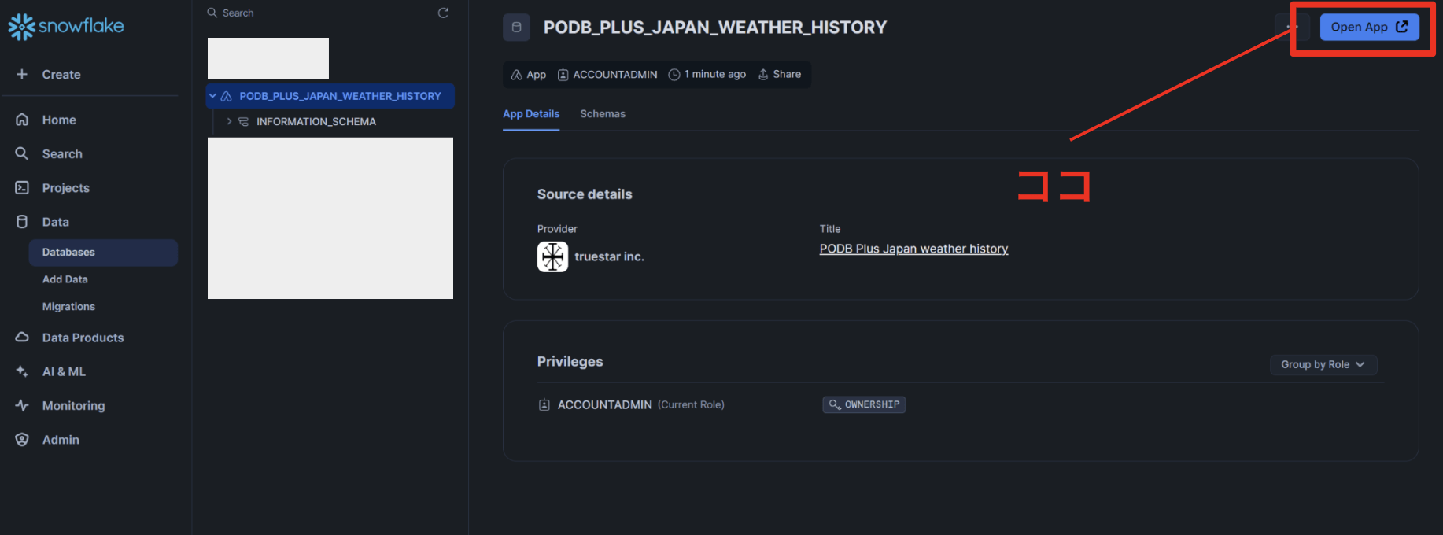Click the Open App button
The height and width of the screenshot is (535, 1443).
(1369, 27)
